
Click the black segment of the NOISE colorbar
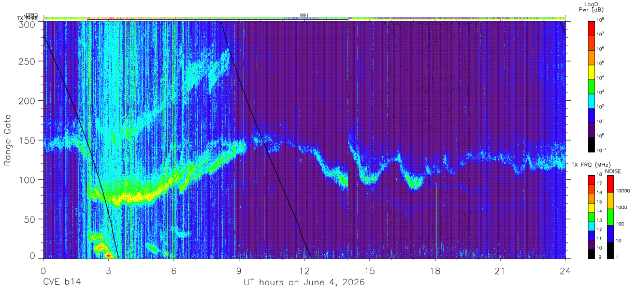(610, 250)
